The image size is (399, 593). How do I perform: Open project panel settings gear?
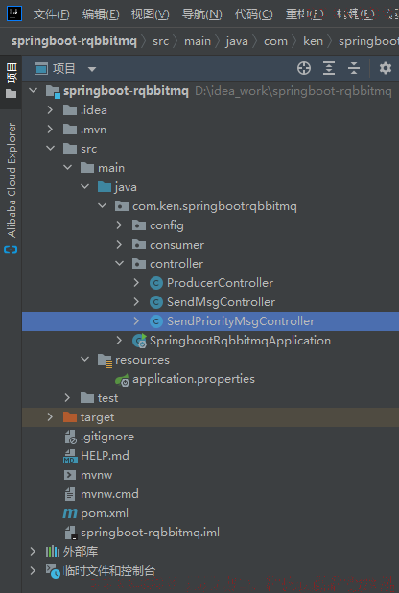coord(385,68)
